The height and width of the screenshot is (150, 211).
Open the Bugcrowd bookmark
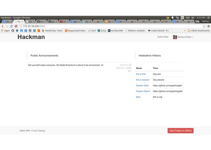point(76,31)
